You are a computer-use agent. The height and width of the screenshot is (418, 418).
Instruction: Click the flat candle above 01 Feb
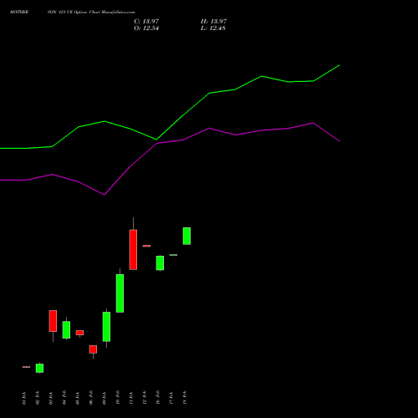tap(26, 367)
